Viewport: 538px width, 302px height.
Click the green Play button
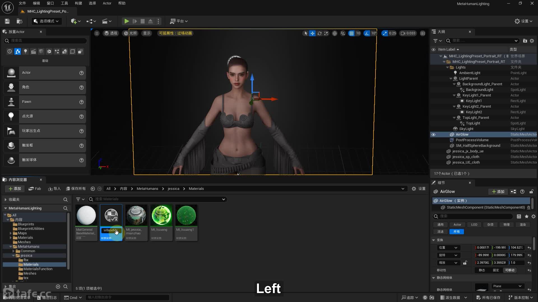(127, 21)
